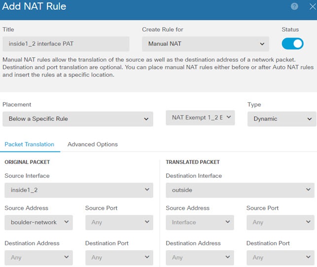Open original packet Source Port dropdown
The width and height of the screenshot is (317, 267).
[119, 222]
